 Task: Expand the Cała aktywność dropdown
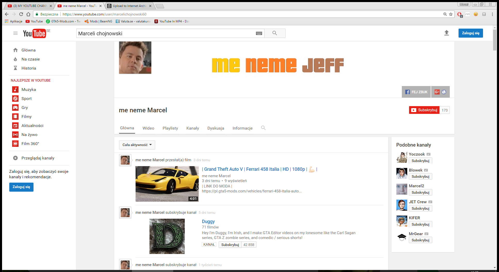click(x=137, y=145)
